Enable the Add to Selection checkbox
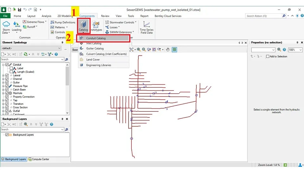The width and height of the screenshot is (304, 173). [x=268, y=57]
